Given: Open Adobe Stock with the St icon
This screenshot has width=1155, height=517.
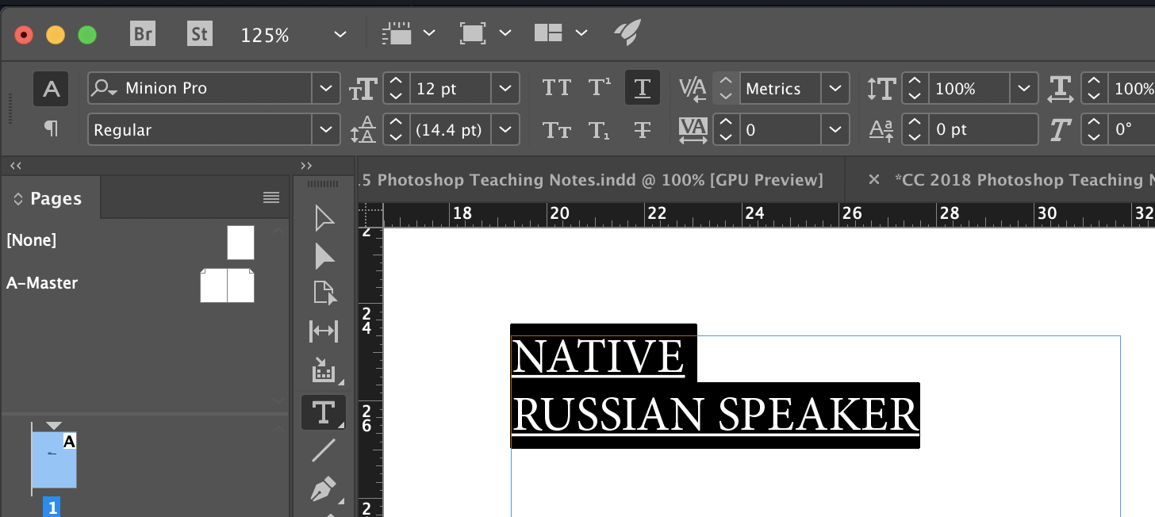Looking at the screenshot, I should [x=199, y=33].
